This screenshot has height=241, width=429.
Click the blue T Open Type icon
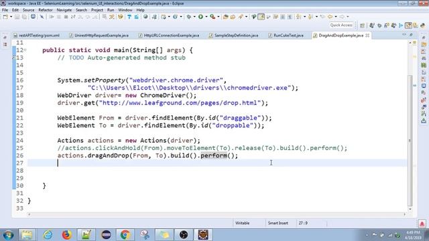coord(129,17)
